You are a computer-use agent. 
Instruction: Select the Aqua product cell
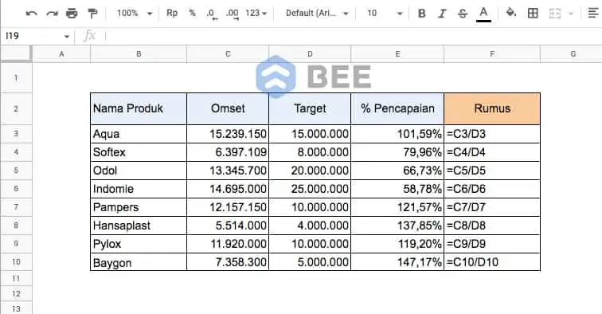139,134
